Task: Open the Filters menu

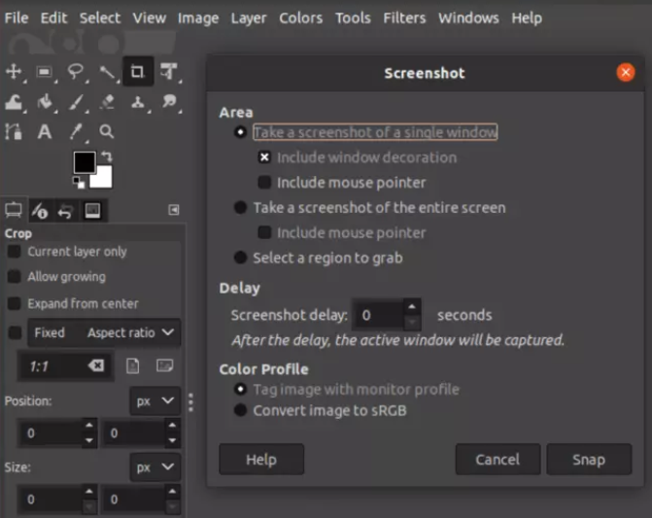Action: point(404,17)
